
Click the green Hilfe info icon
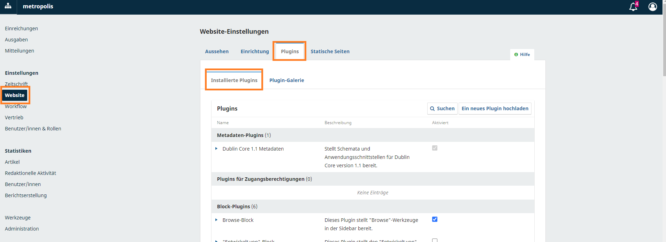(516, 55)
